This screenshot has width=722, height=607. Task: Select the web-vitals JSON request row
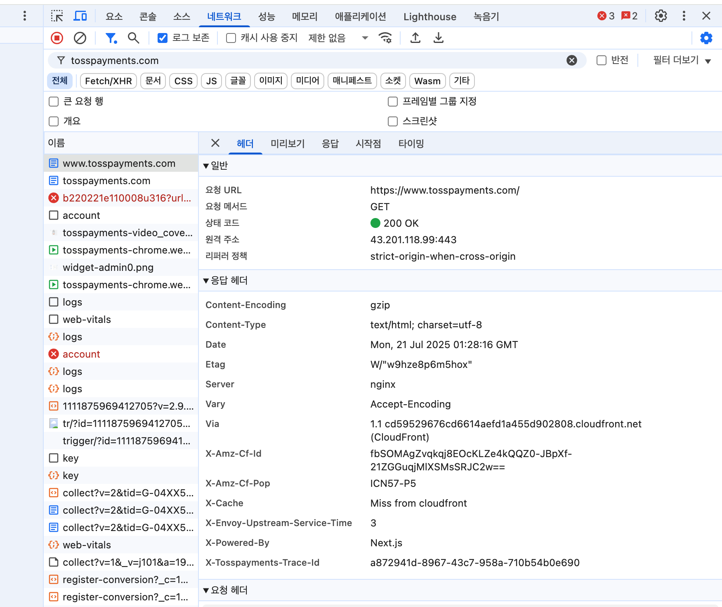coord(121,545)
